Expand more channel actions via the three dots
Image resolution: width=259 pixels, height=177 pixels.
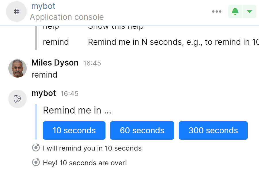coord(216,11)
